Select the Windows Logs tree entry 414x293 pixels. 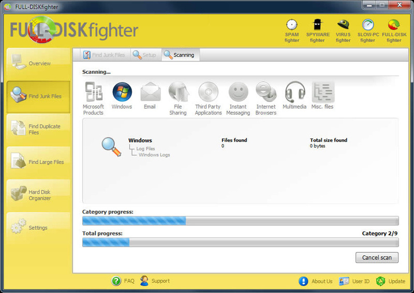click(154, 155)
